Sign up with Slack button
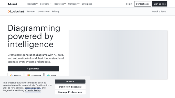Screen dimensions: 175x98 pos(52,74)
